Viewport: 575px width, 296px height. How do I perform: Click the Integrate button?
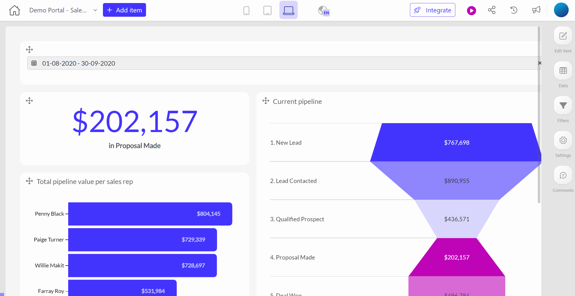[432, 10]
